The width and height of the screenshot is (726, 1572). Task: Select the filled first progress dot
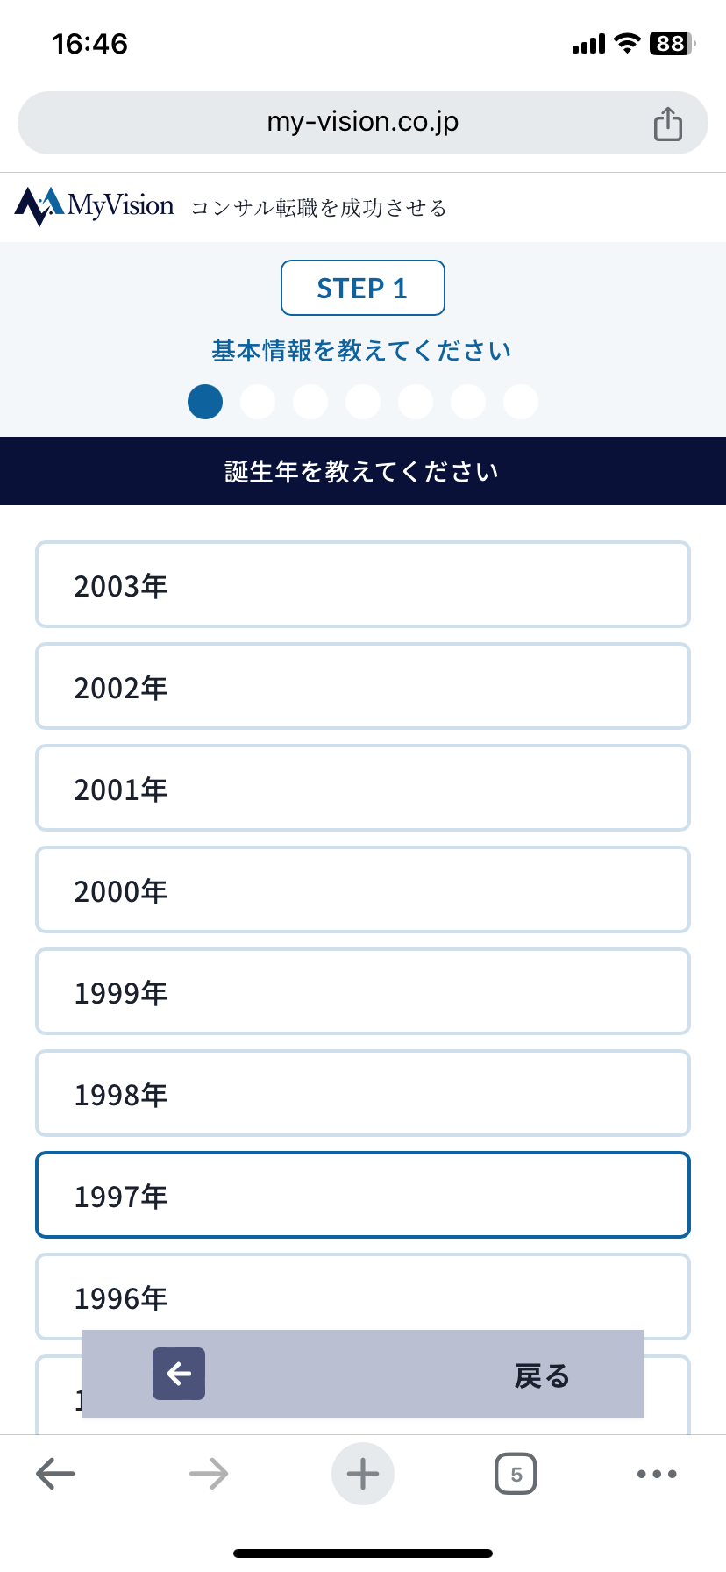205,401
